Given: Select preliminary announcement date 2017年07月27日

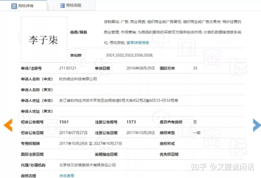Looking at the screenshot, I should [x=73, y=133].
